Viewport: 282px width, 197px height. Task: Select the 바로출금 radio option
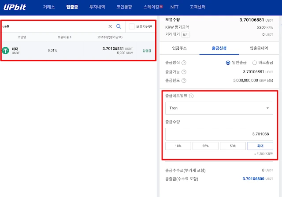[x=254, y=63]
